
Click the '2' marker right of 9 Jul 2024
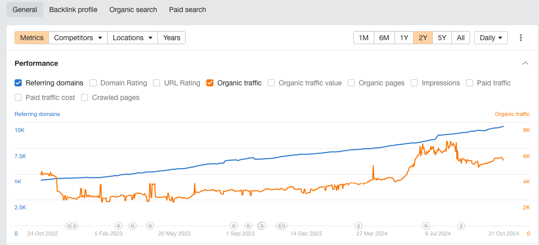[x=461, y=226]
